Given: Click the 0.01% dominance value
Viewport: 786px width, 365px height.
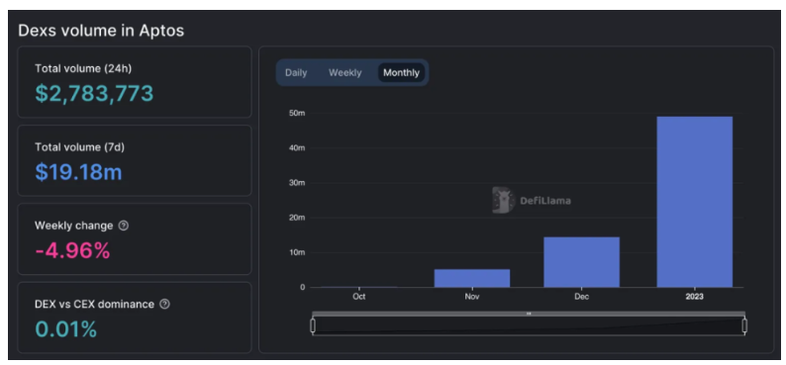Looking at the screenshot, I should pyautogui.click(x=65, y=329).
